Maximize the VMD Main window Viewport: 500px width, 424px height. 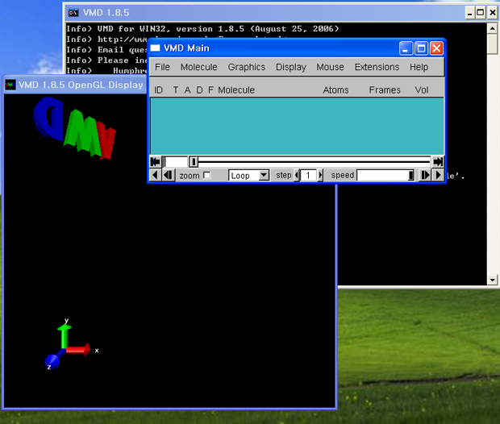(x=421, y=48)
